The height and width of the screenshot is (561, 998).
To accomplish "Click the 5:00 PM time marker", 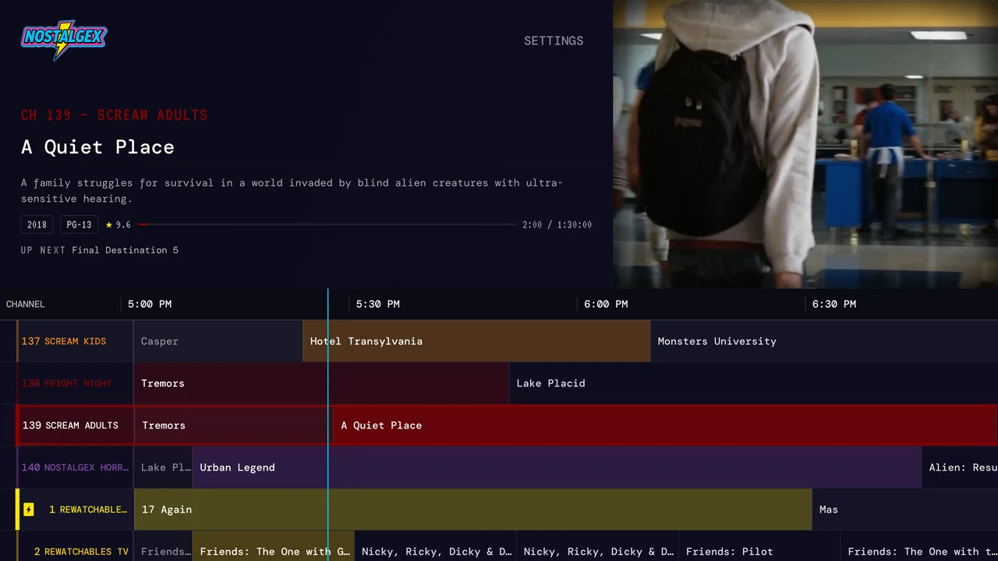I will click(x=150, y=304).
